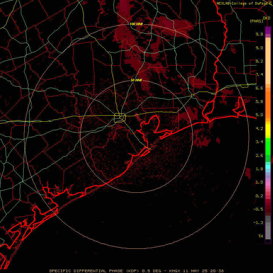Click the -1.3 legend value
The height and width of the screenshot is (273, 273).
point(258,223)
